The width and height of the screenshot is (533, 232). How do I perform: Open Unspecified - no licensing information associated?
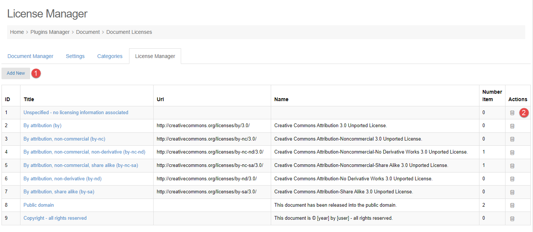click(76, 112)
